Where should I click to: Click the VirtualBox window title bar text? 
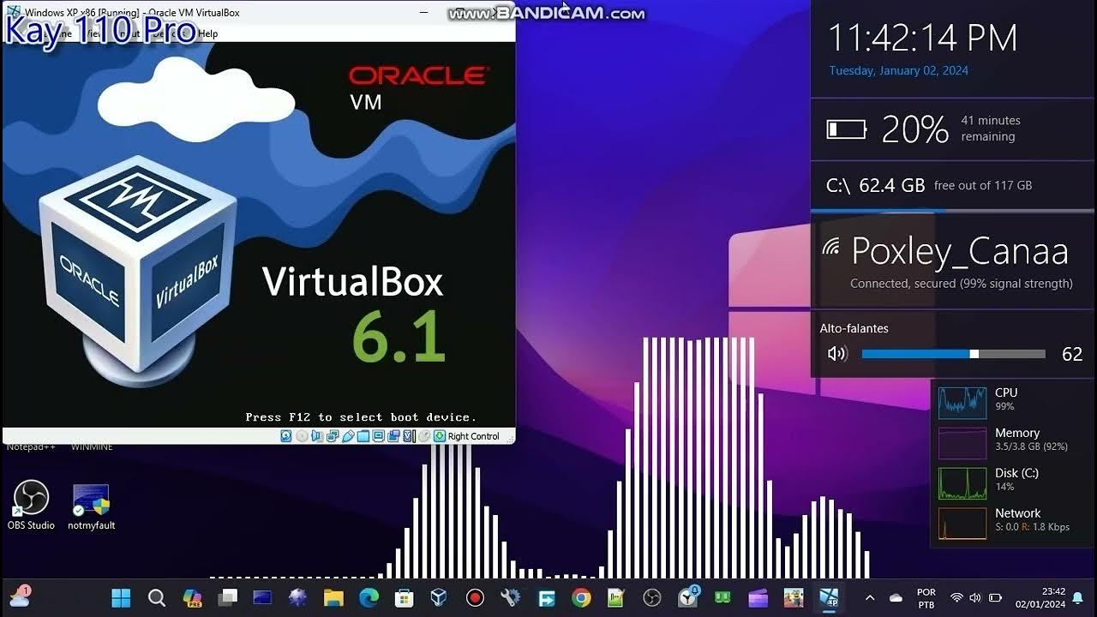coord(132,13)
